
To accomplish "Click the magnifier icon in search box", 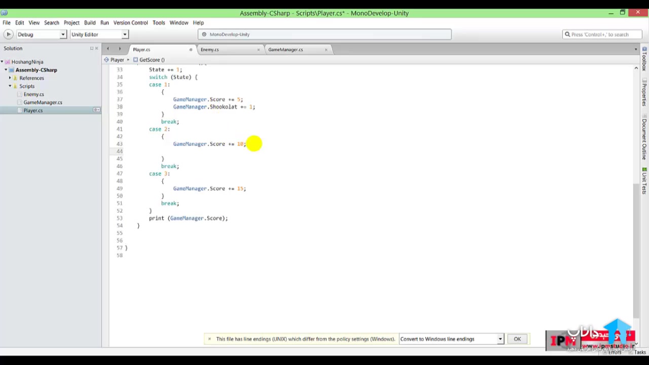I will pyautogui.click(x=567, y=34).
